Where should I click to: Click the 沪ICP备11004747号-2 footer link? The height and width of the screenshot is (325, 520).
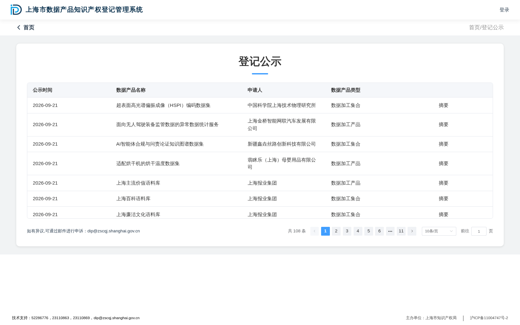click(489, 318)
